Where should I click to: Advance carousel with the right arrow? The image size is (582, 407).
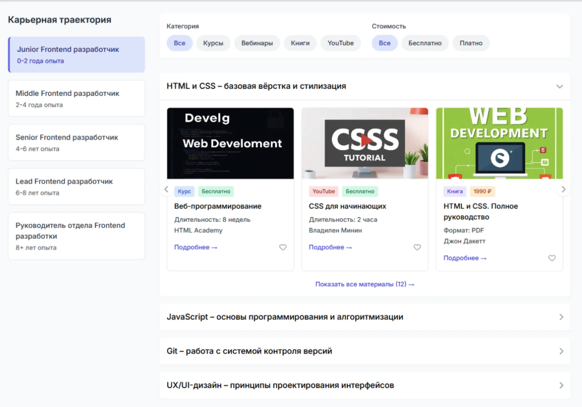(x=563, y=189)
